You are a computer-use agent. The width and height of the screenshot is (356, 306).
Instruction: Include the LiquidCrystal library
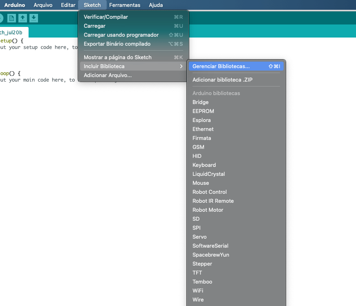[x=236, y=174]
